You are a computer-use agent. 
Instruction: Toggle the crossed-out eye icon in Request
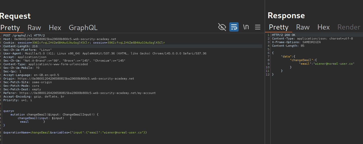coord(222,27)
